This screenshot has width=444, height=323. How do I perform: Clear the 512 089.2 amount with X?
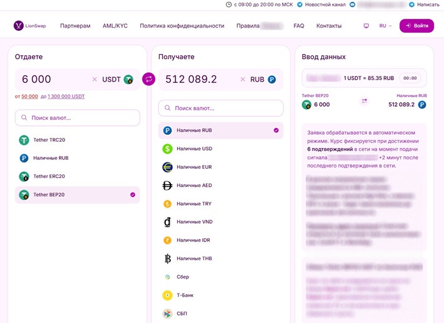tap(243, 80)
